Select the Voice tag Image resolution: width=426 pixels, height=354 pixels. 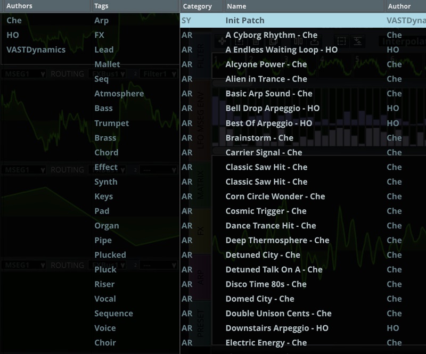pos(105,328)
